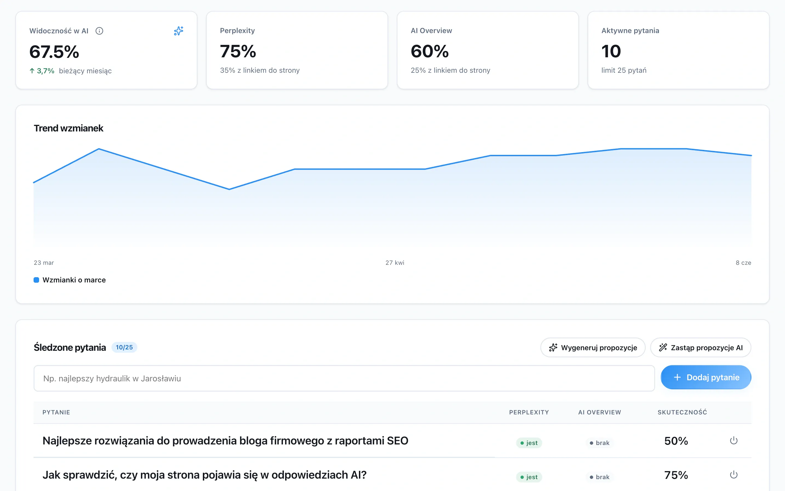The image size is (785, 491).
Task: Click 'brak' badge in odpowiedziach AI row
Action: (x=599, y=477)
